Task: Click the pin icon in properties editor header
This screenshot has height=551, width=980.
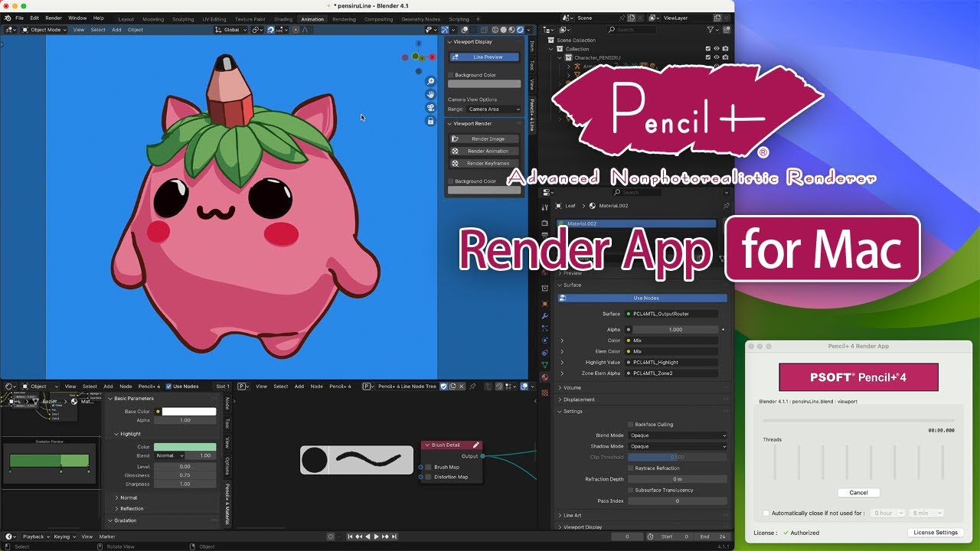Action: 726,206
